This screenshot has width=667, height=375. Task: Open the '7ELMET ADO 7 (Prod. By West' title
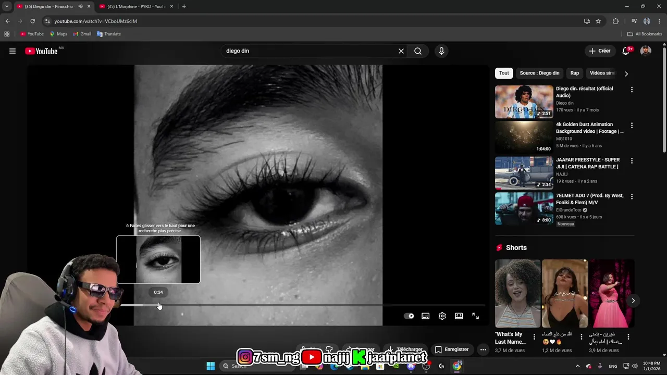(590, 199)
